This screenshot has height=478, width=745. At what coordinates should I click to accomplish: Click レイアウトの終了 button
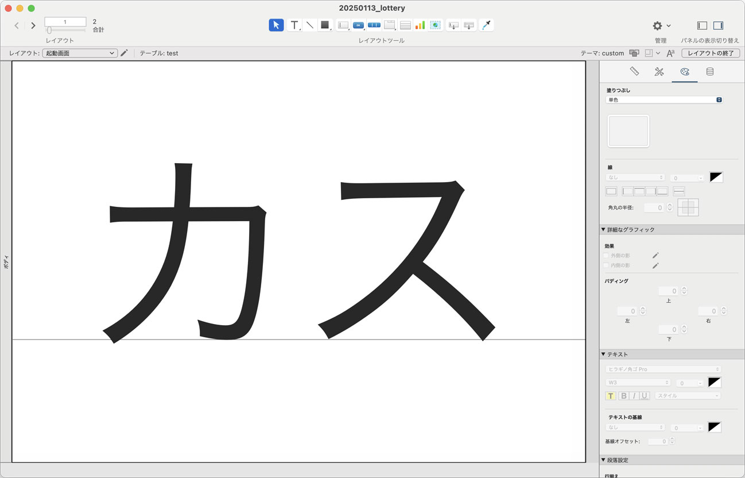(x=711, y=53)
